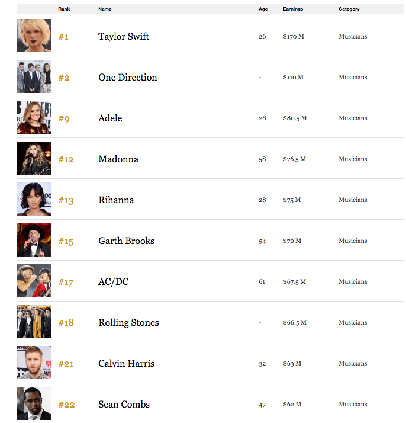The image size is (406, 423).
Task: Sort the list by Rank column header
Action: click(64, 9)
